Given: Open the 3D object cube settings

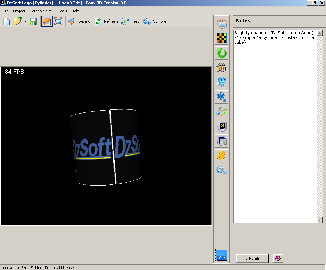Looking at the screenshot, I should 222,24.
